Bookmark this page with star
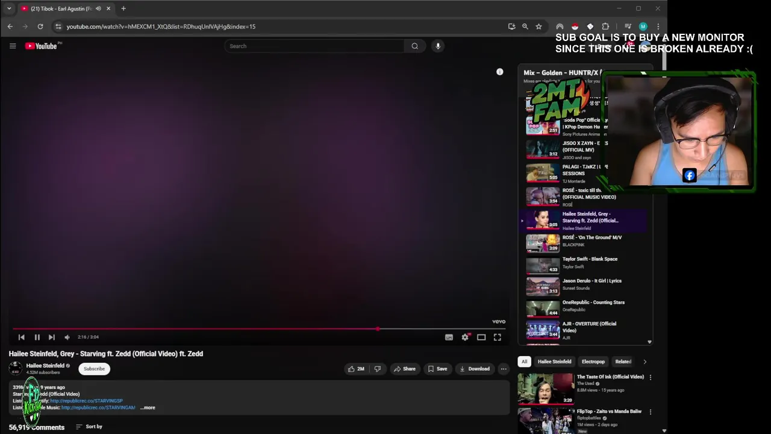 [x=538, y=27]
